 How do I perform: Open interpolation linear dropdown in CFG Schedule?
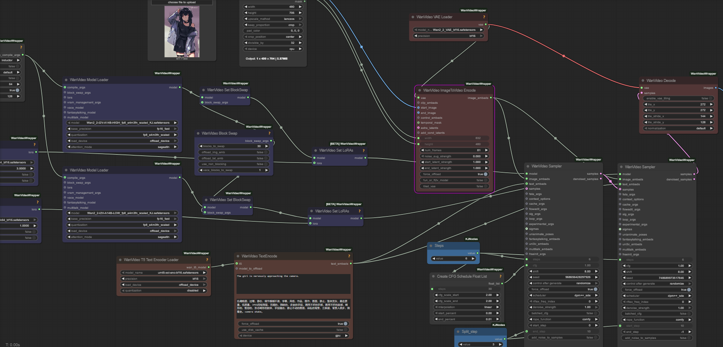click(x=467, y=307)
